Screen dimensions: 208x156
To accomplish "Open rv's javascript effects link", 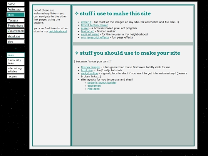I will click(95, 37).
